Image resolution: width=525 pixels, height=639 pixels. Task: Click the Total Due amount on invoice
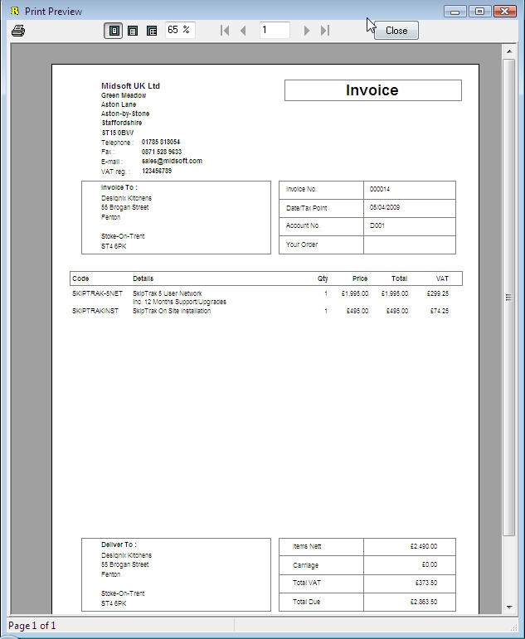tap(423, 602)
